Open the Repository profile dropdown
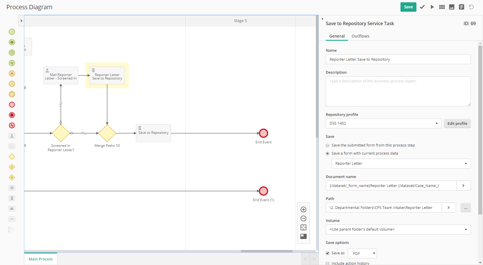Viewport: 483px width, 265px height. [383, 123]
